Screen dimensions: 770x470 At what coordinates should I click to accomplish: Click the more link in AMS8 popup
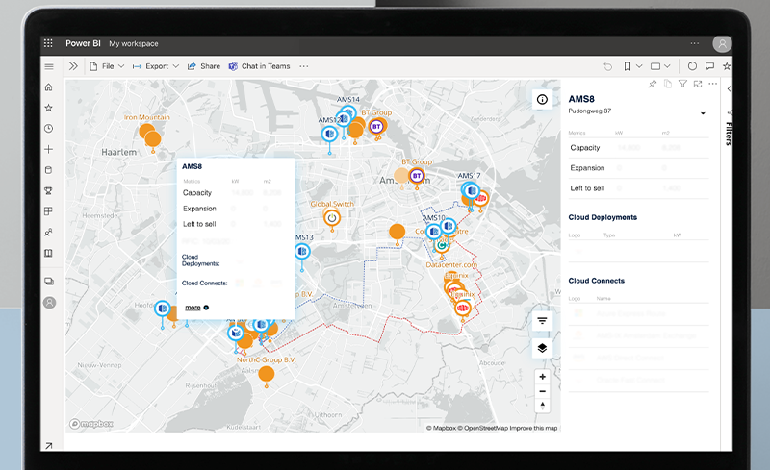pyautogui.click(x=193, y=308)
